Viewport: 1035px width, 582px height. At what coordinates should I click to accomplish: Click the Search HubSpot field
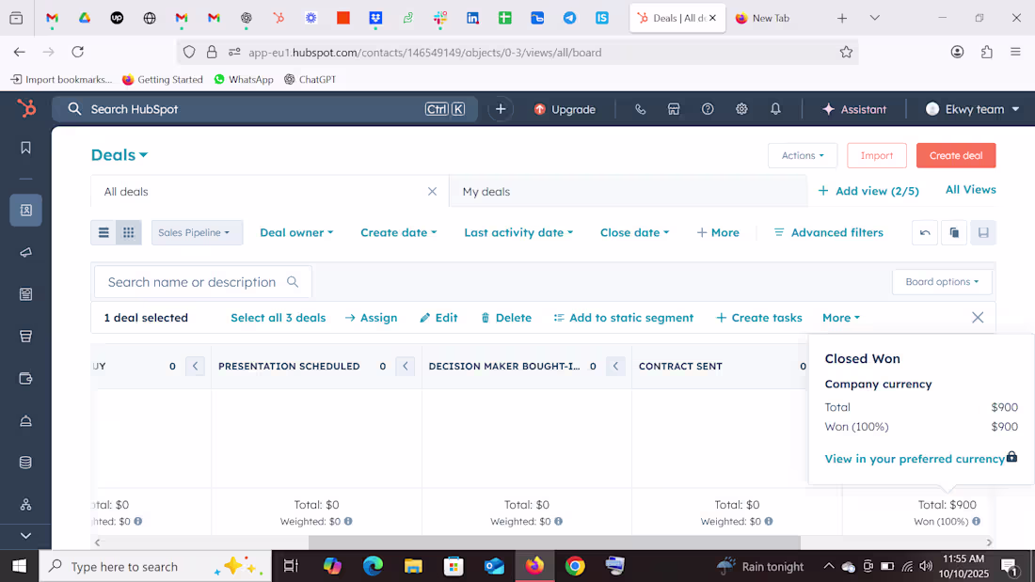click(x=264, y=109)
